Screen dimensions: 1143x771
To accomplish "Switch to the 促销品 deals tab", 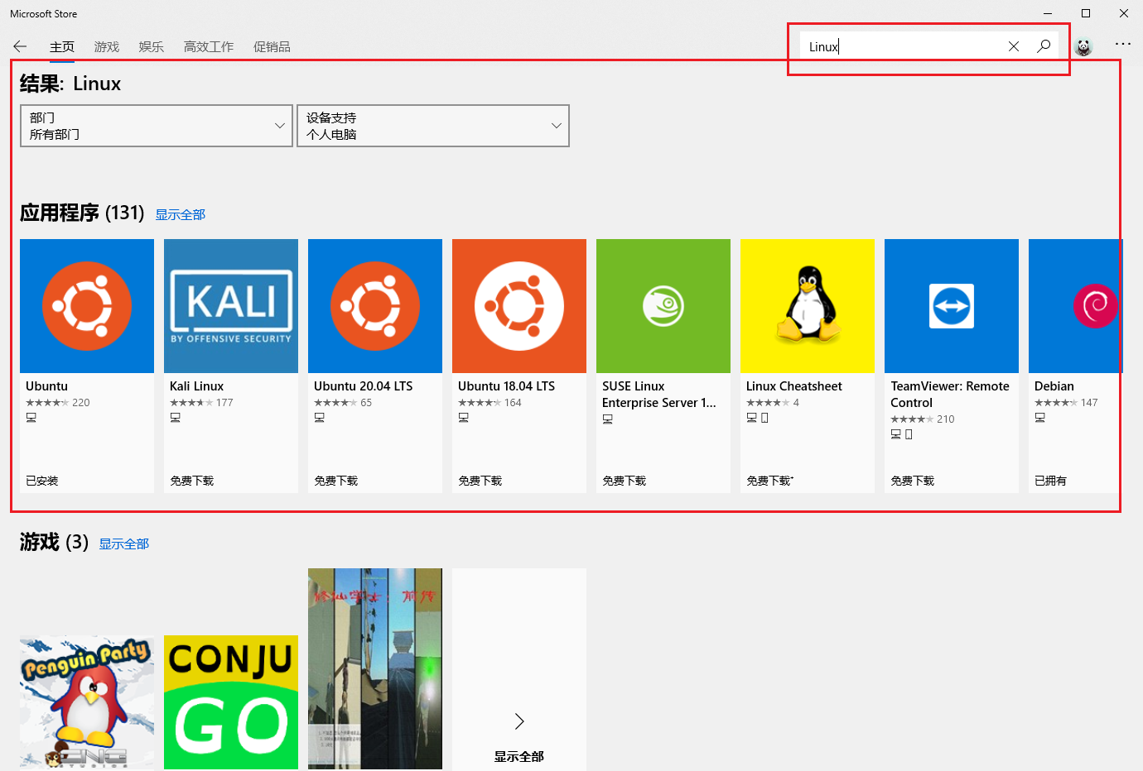I will pos(272,47).
